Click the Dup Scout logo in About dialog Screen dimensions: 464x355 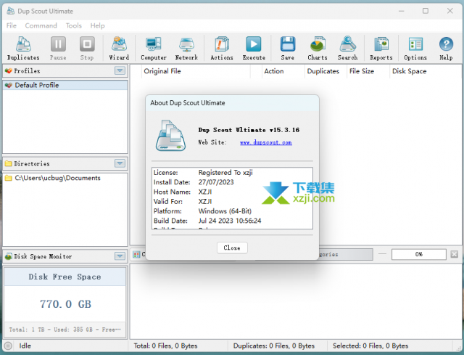(171, 136)
